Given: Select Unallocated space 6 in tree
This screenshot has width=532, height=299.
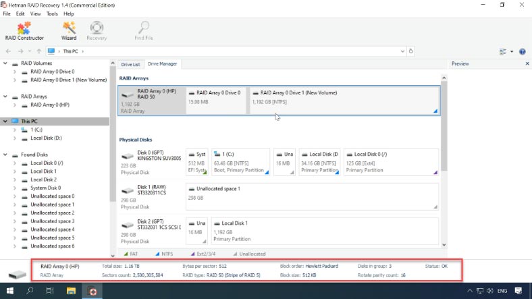Looking at the screenshot, I should tap(52, 246).
